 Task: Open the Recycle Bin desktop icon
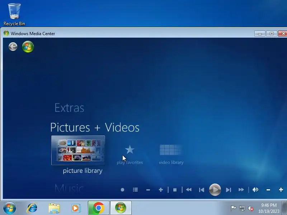pyautogui.click(x=14, y=14)
